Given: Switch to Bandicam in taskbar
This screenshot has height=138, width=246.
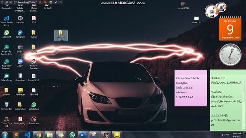Looking at the screenshot, I should [106, 135].
